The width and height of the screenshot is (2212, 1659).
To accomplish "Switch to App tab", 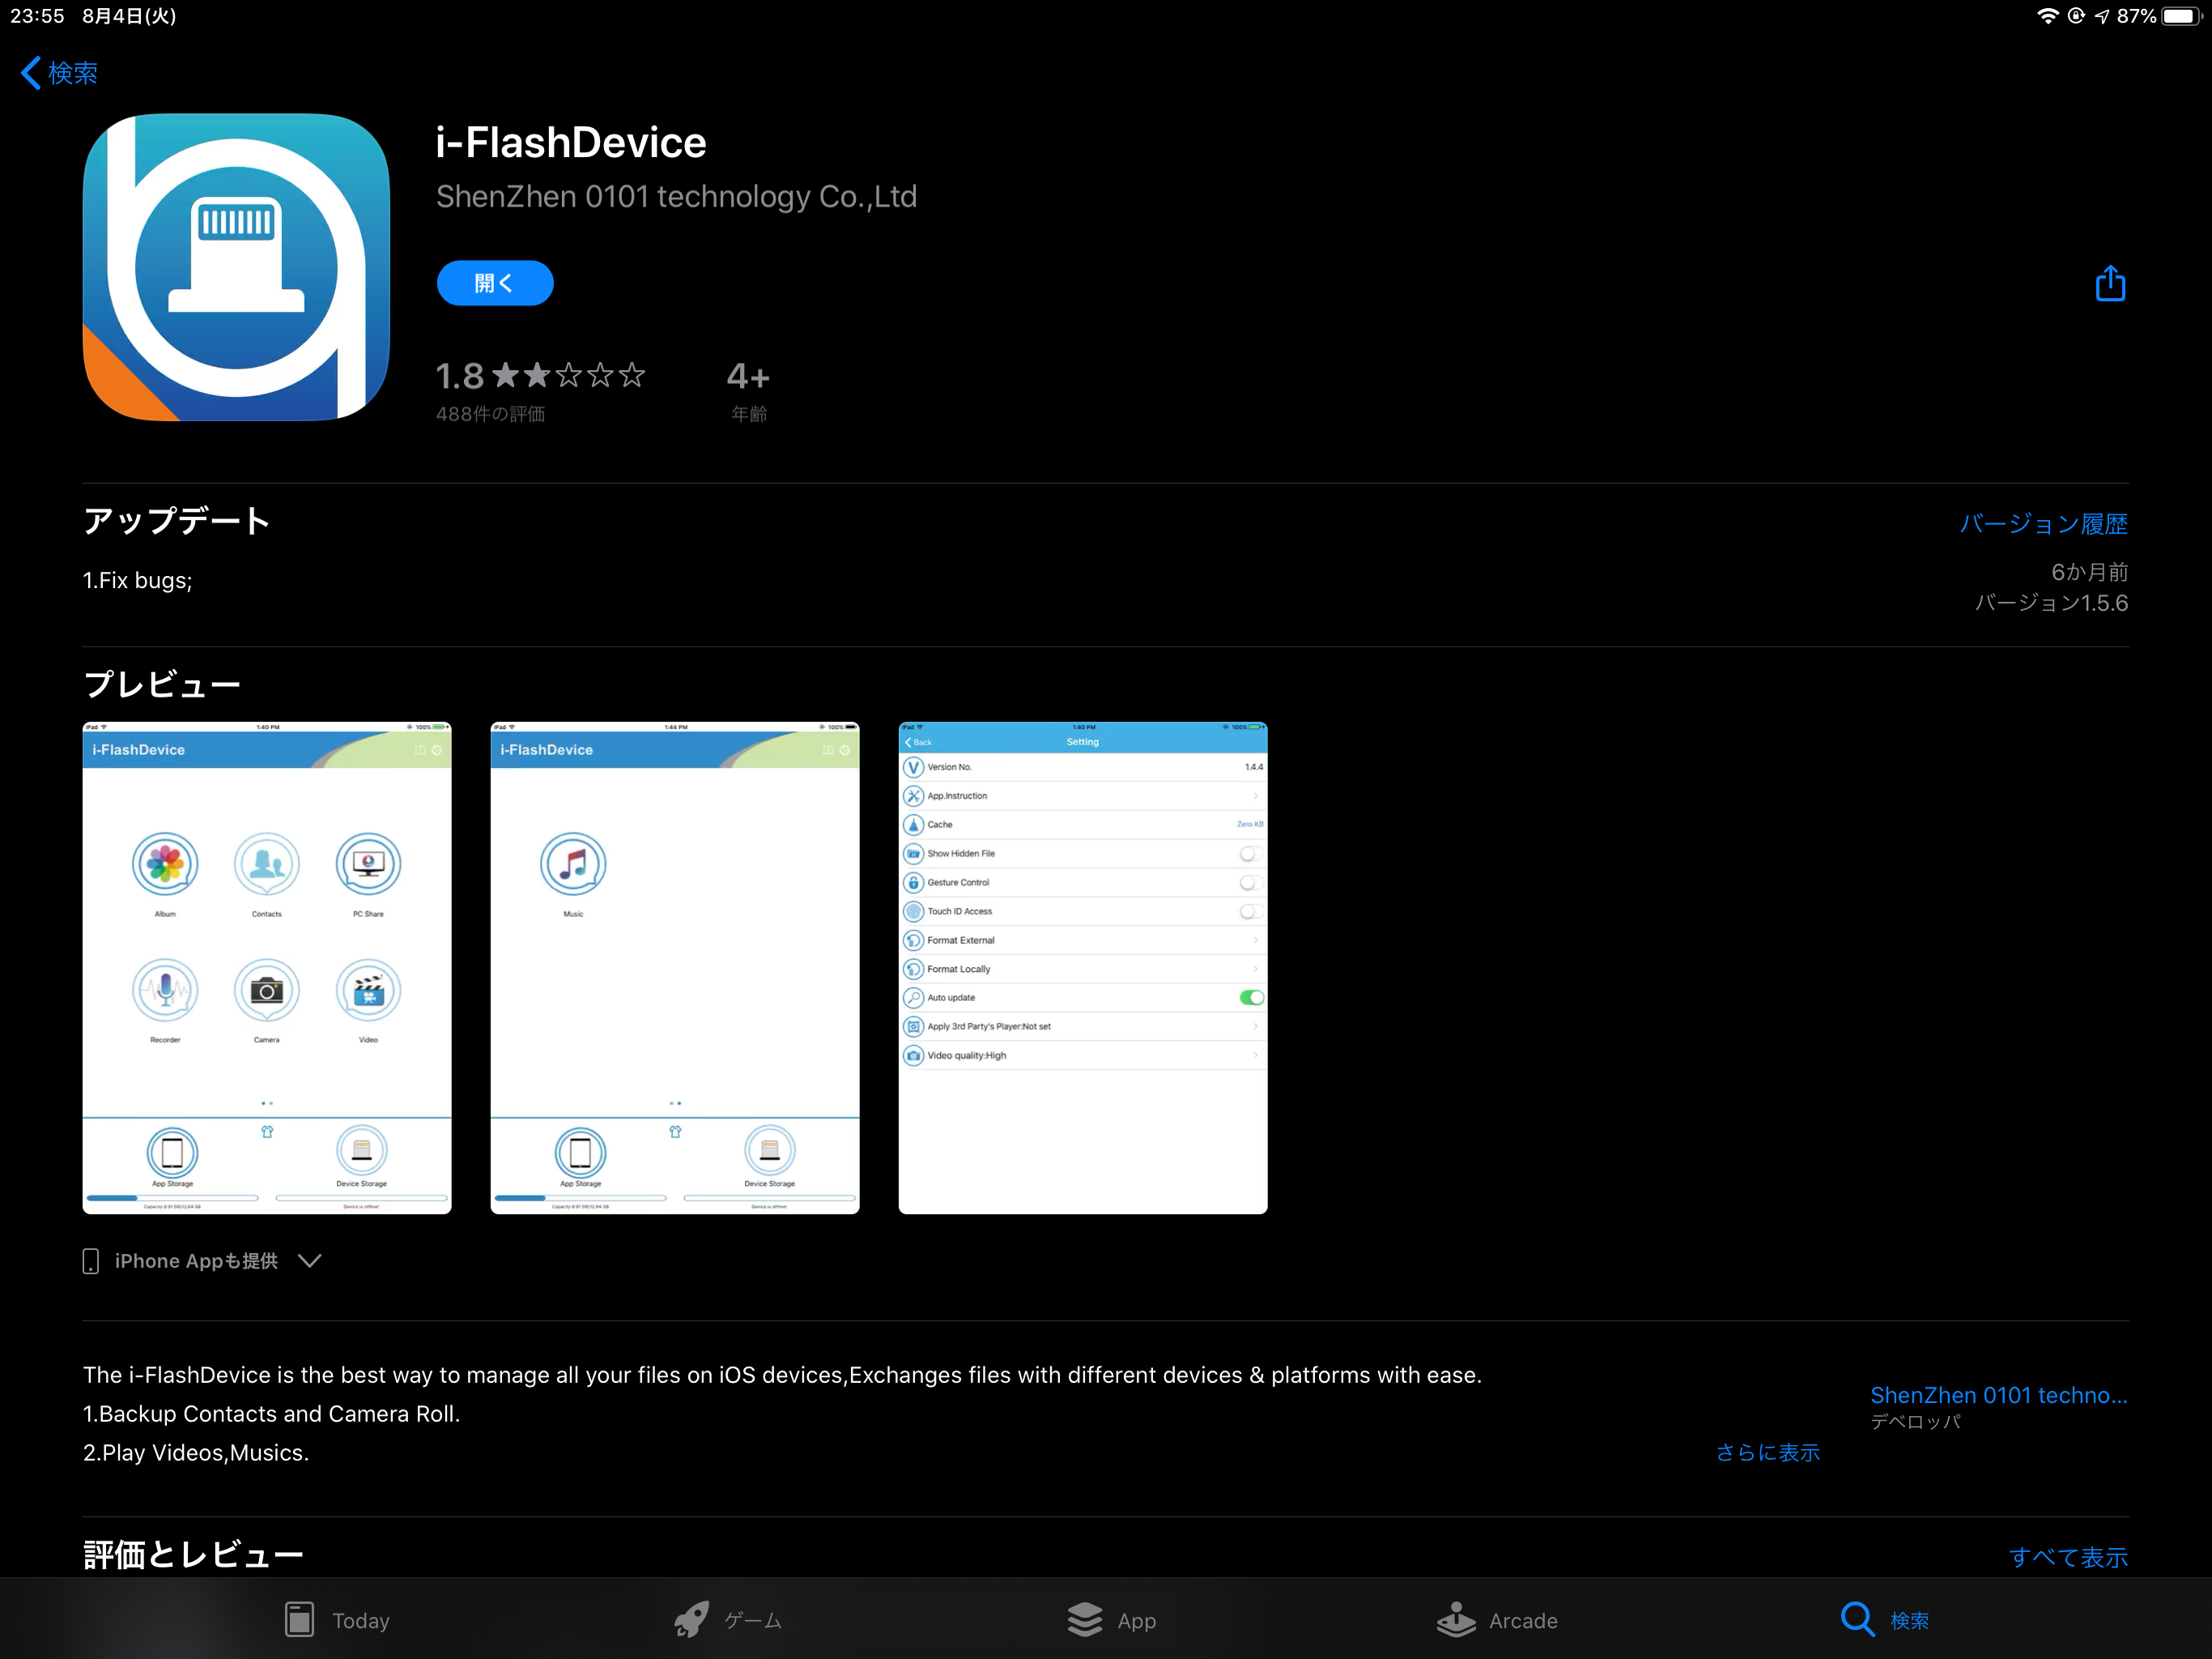I will (1111, 1620).
